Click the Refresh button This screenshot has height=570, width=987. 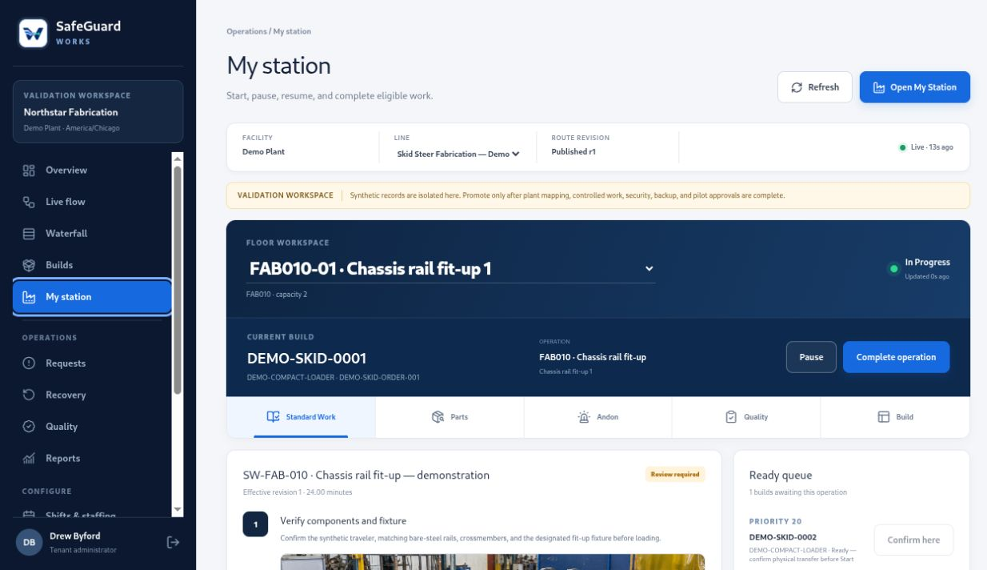815,87
